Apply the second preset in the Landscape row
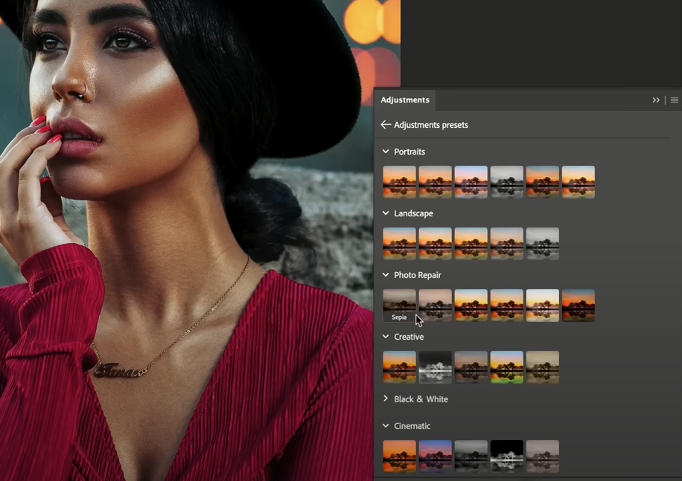 (435, 244)
